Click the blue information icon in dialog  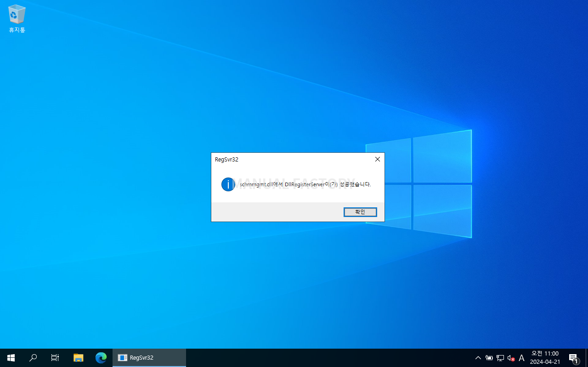coord(228,184)
